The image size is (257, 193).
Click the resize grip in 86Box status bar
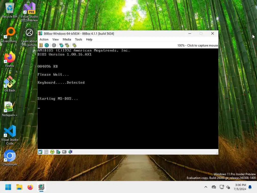pyautogui.click(x=217, y=153)
